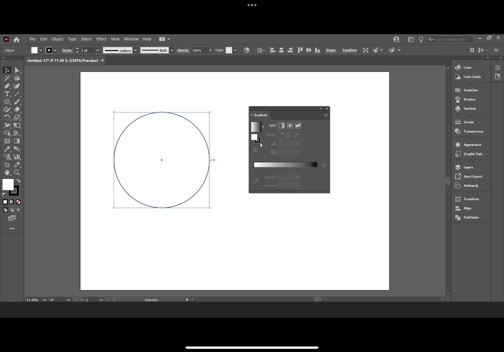Pick the Line Segment tool
The height and width of the screenshot is (352, 504).
[17, 94]
